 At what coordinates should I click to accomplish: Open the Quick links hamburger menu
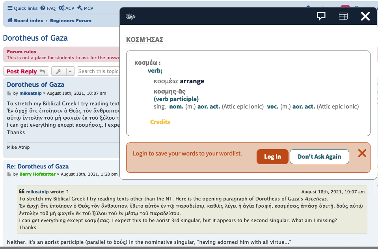pos(22,8)
